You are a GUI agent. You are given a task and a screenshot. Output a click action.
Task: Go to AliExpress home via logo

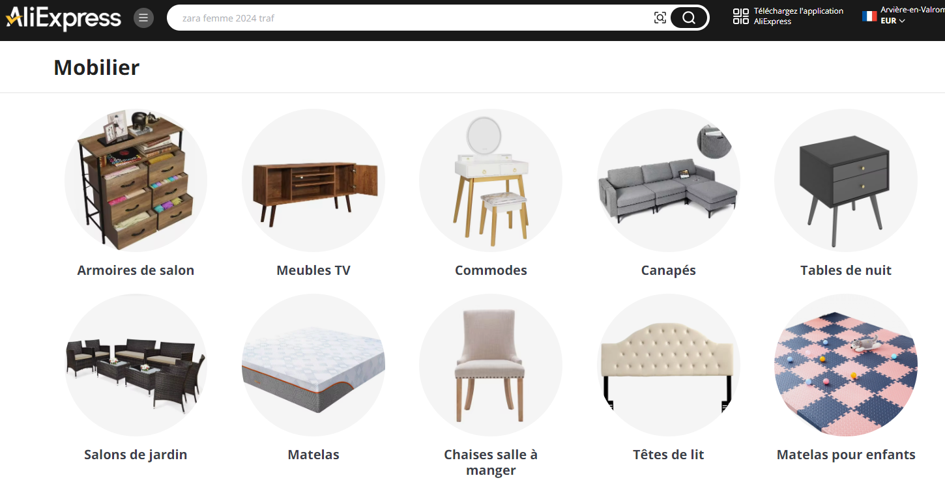(x=63, y=18)
